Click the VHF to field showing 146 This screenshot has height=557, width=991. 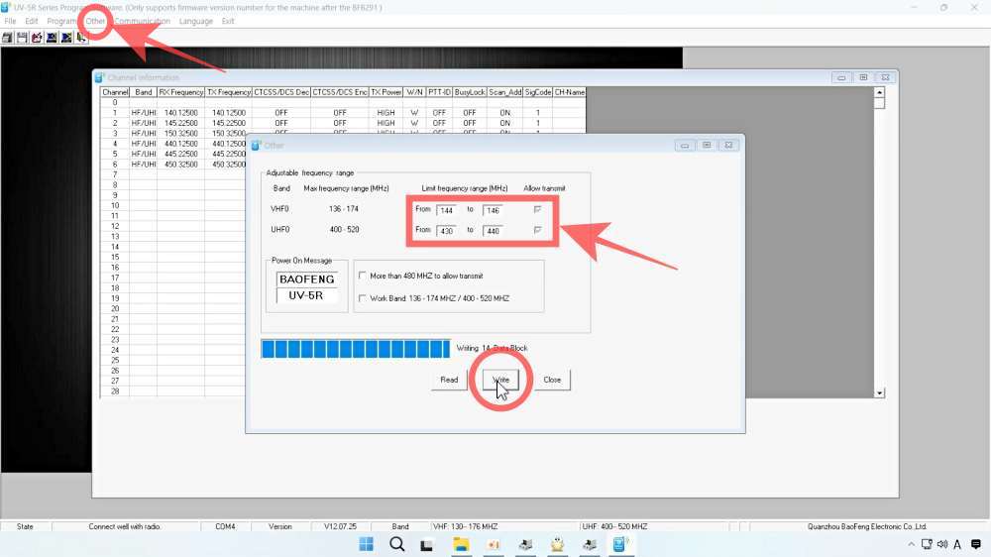493,210
